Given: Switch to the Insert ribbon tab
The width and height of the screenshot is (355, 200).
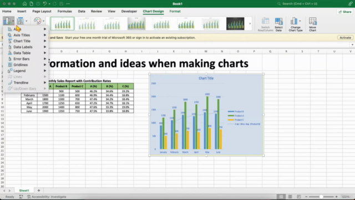Looking at the screenshot, I should (22, 11).
